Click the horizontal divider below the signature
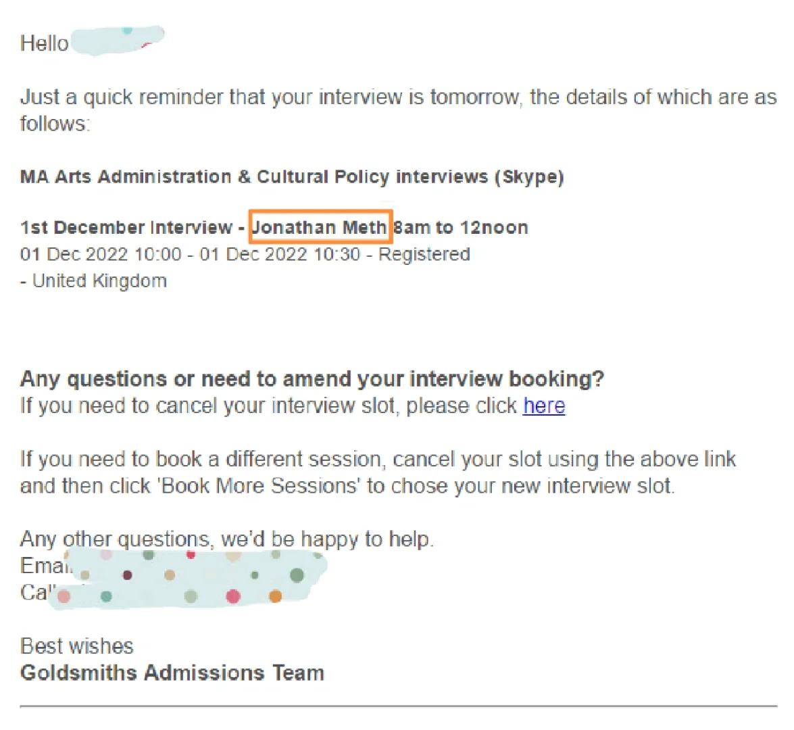794x730 pixels. coord(398,706)
